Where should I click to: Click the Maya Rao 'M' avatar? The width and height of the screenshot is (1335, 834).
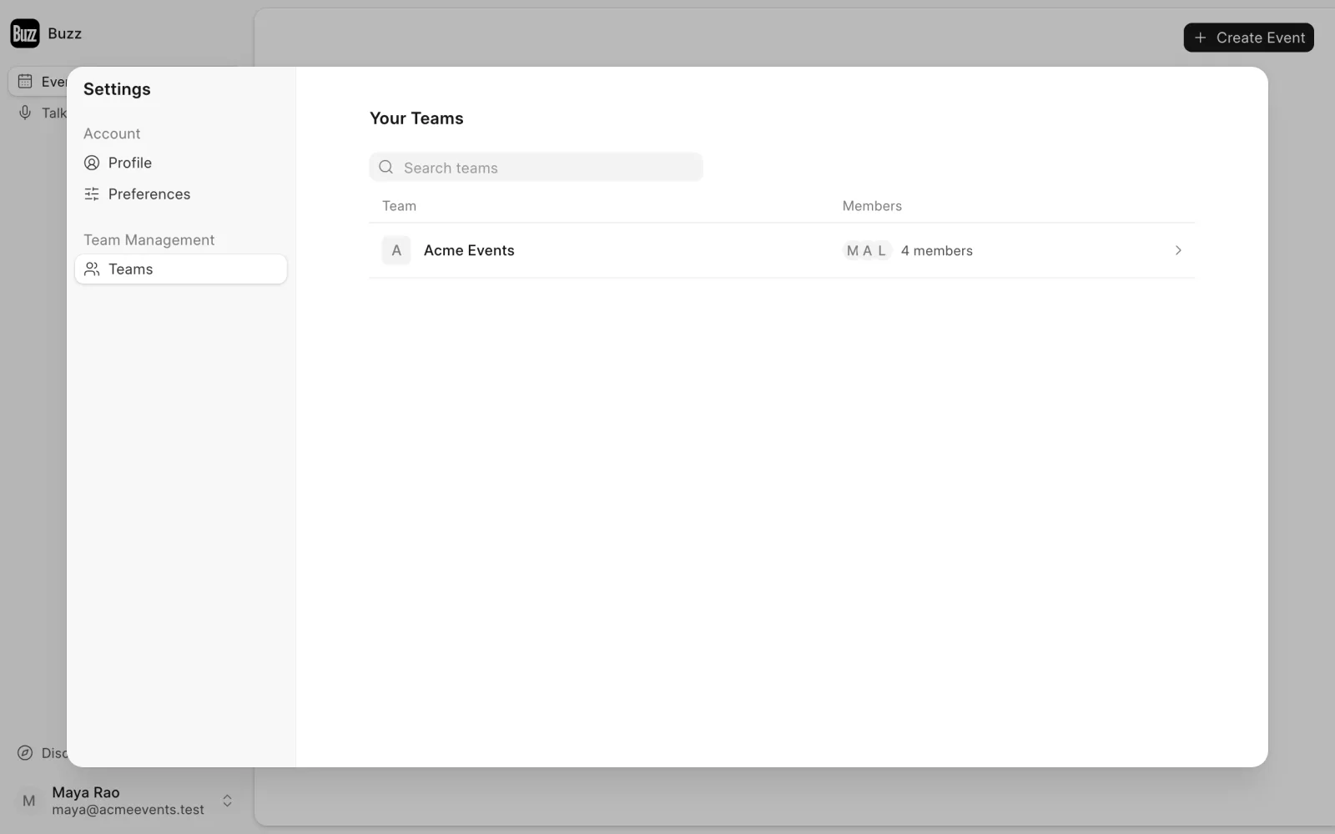pos(29,801)
